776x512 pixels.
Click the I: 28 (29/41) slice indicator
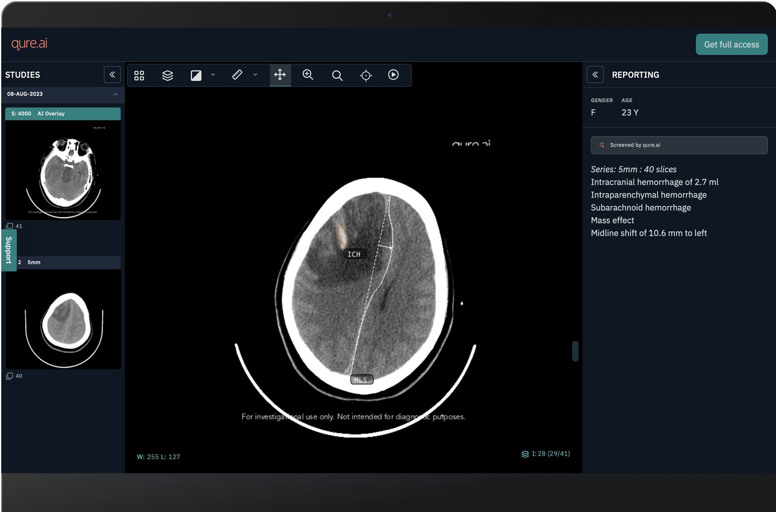coord(551,454)
